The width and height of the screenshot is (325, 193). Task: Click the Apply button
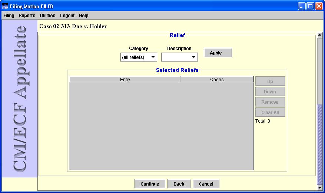point(218,53)
